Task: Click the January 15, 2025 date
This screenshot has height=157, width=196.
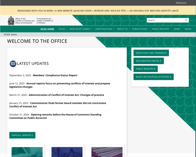Action: (19, 103)
